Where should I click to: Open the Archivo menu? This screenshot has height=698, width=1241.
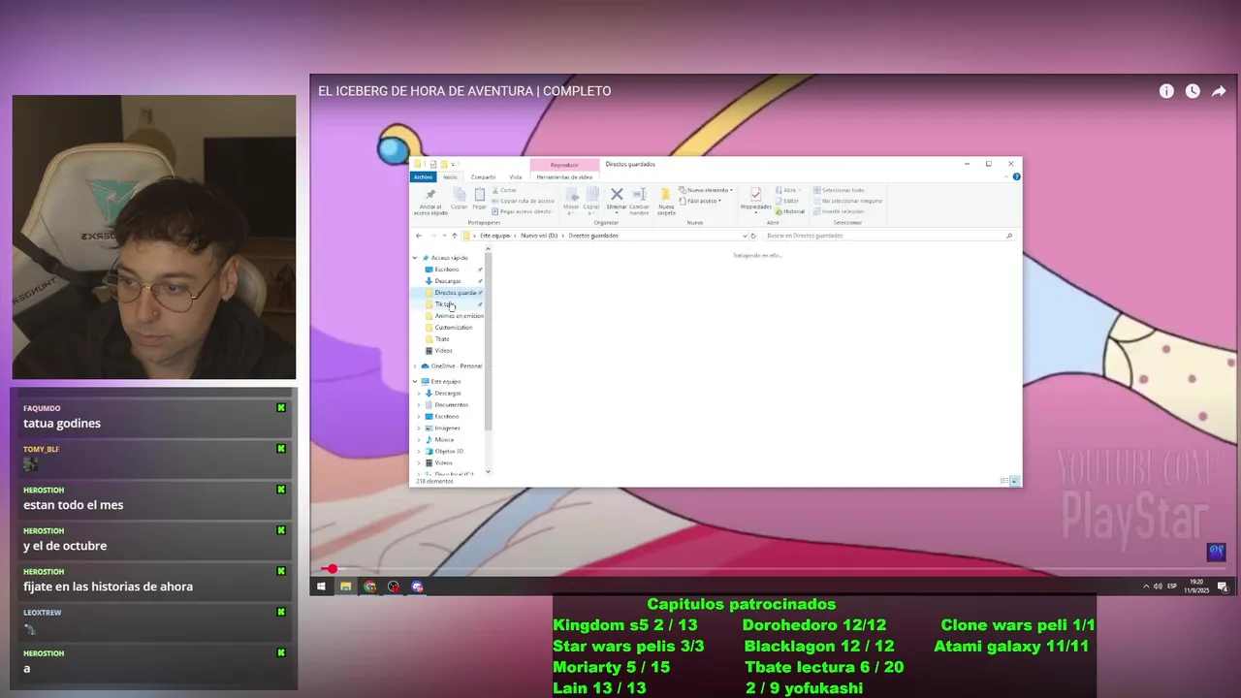pyautogui.click(x=423, y=177)
